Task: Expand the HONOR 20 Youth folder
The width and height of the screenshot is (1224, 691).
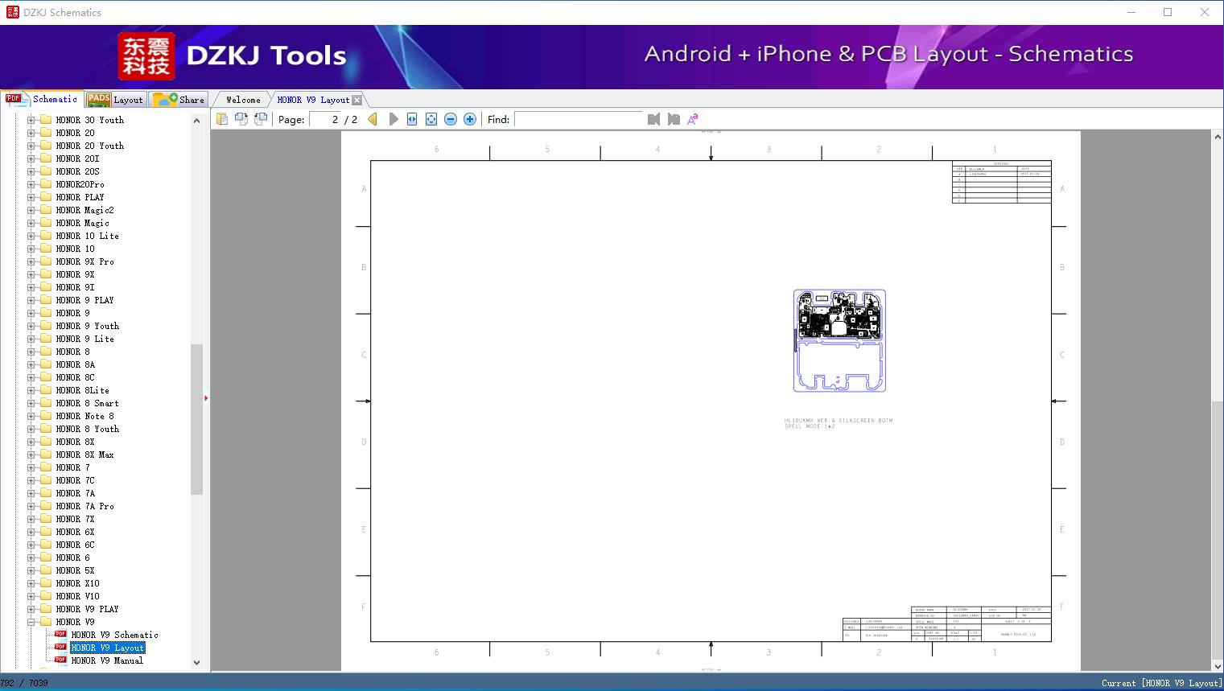Action: 31,146
